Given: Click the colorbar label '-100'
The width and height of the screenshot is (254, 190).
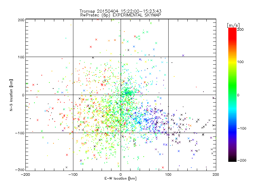Looking at the screenshot, I should click(242, 129).
